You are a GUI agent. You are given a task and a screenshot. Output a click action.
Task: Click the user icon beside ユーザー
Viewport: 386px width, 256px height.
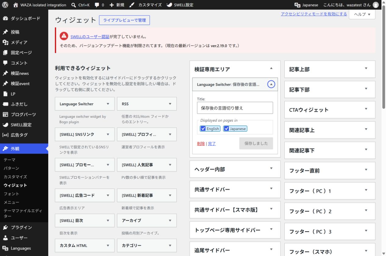point(5,238)
